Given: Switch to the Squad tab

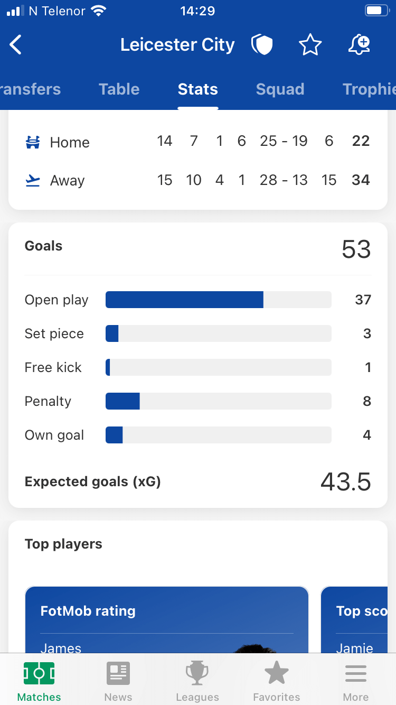Looking at the screenshot, I should tap(280, 89).
